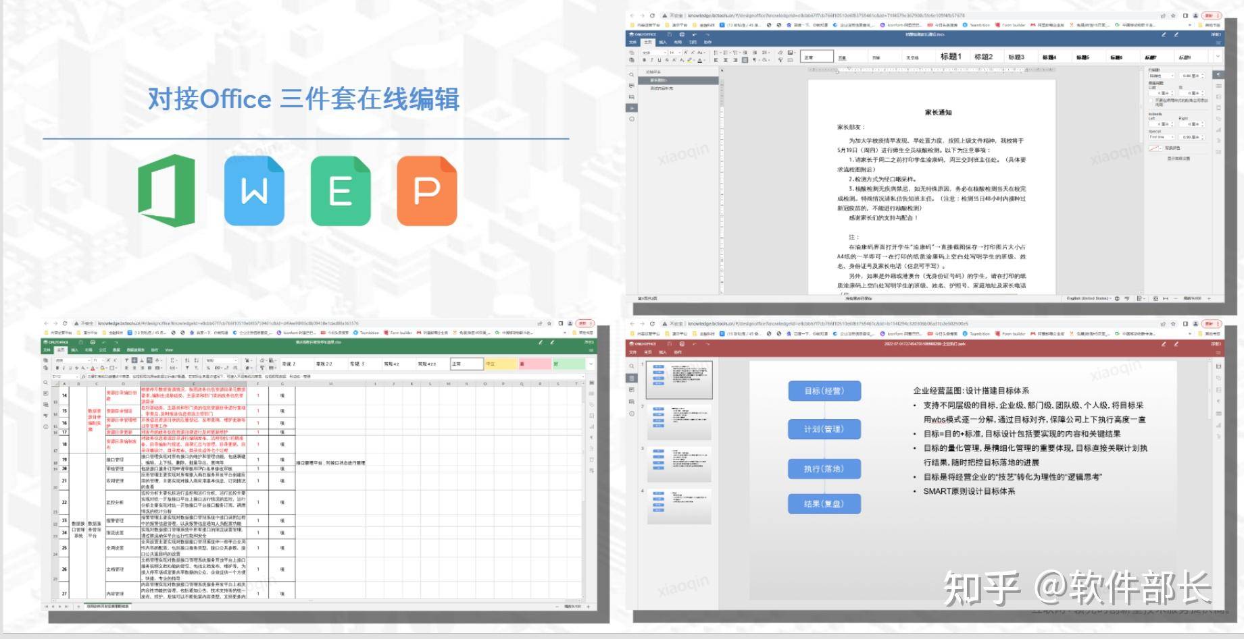Click the blue W document icon

pos(254,190)
